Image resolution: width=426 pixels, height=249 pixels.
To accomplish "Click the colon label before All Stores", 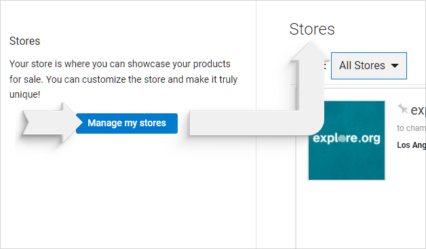I will click(x=325, y=66).
